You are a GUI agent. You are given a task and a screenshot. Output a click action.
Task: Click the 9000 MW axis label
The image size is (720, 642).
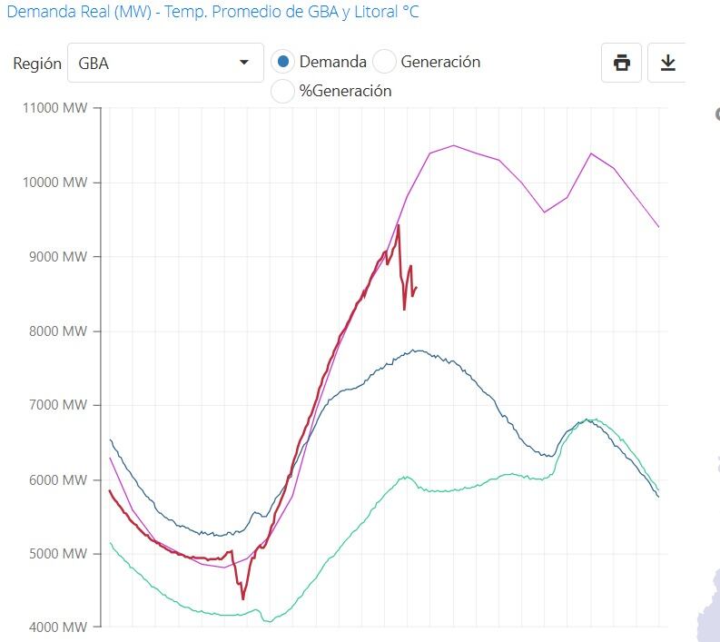pos(58,257)
